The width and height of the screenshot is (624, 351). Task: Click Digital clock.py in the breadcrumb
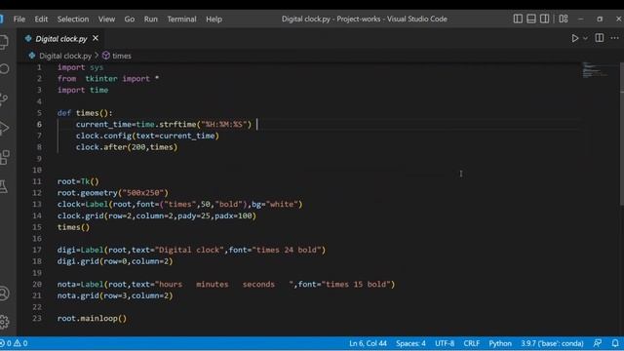[65, 56]
